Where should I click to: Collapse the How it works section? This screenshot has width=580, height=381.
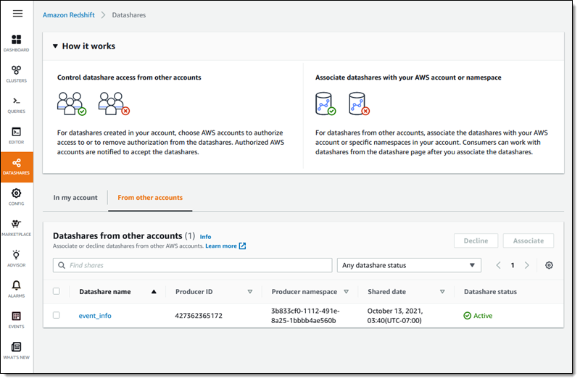(55, 46)
